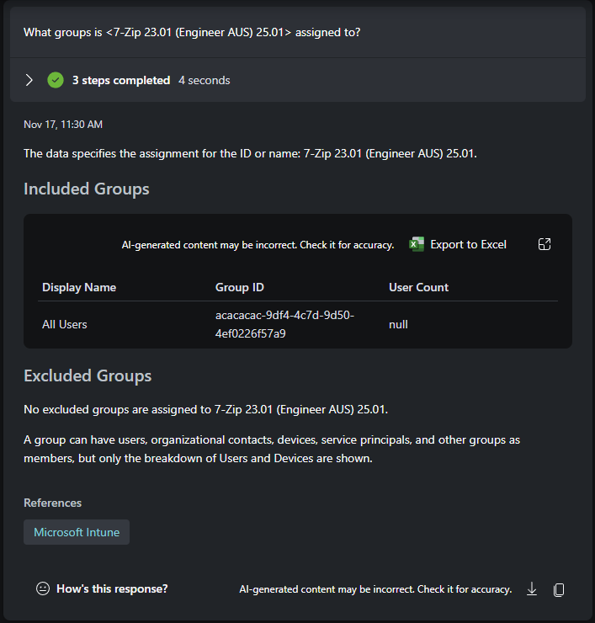Click the acacacac group ID value
This screenshot has height=623, width=595.
point(284,324)
